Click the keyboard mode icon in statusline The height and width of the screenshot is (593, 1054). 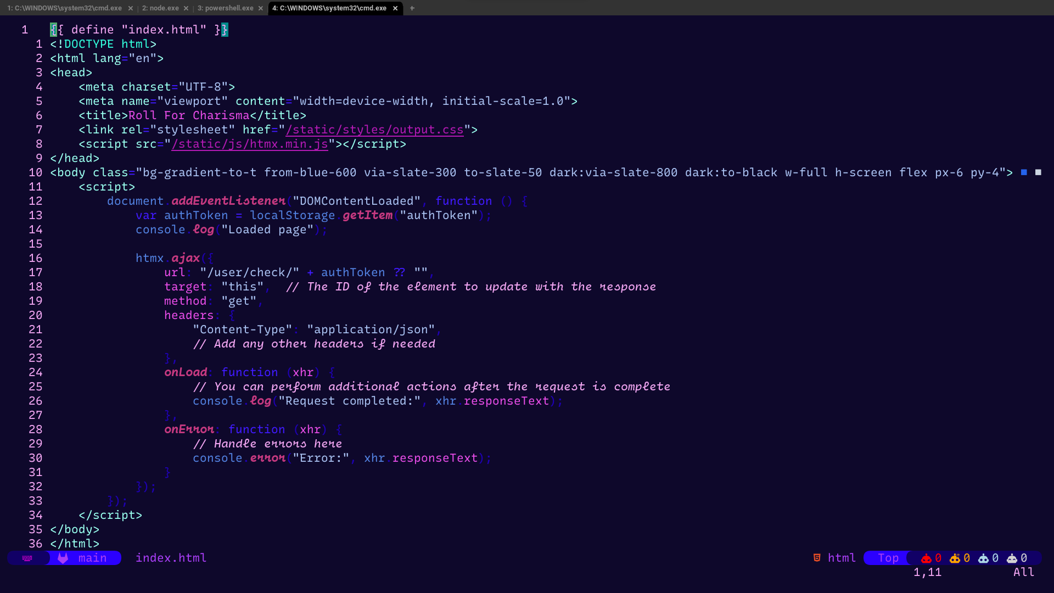(27, 558)
